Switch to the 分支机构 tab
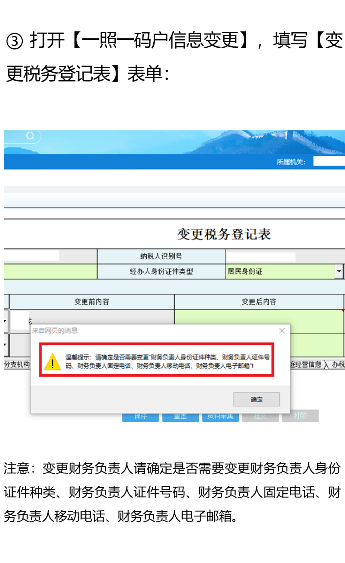The width and height of the screenshot is (345, 563). pyautogui.click(x=17, y=364)
